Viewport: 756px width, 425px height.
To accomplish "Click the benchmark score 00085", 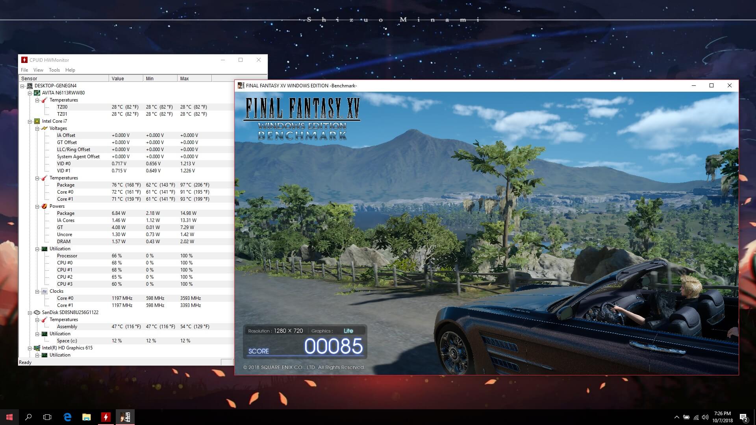I will coord(334,346).
